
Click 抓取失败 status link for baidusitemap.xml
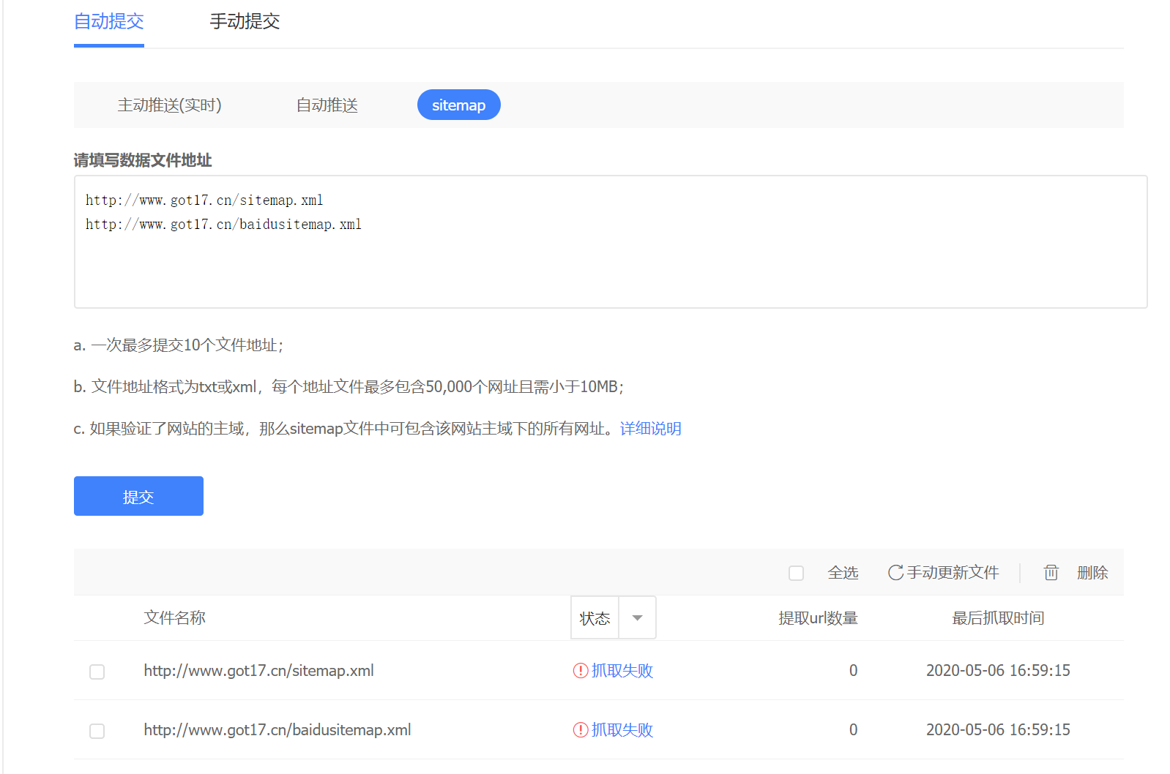tap(622, 730)
